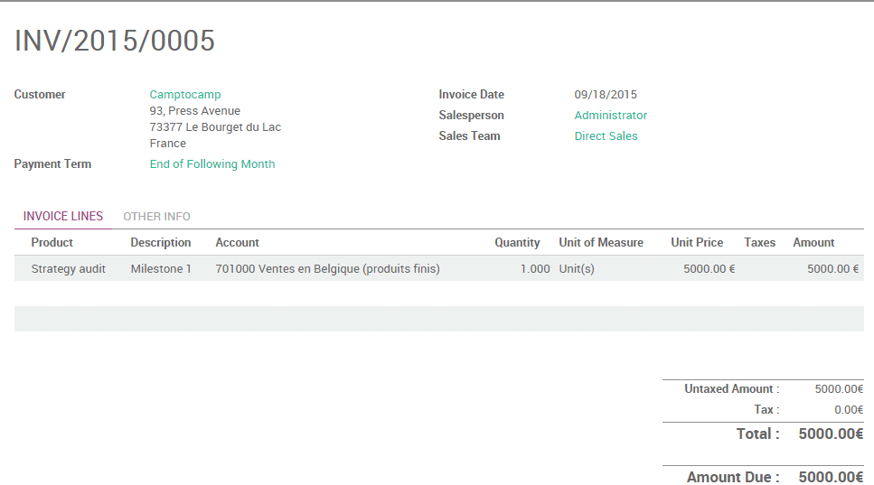Screen dimensions: 874x485
Task: Click the invoice number INV/2015/0005 heading
Action: point(115,41)
